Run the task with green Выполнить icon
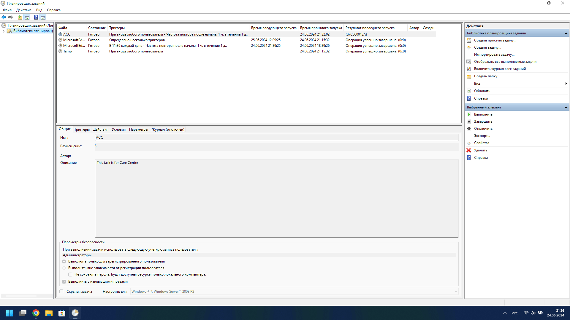 click(x=469, y=114)
